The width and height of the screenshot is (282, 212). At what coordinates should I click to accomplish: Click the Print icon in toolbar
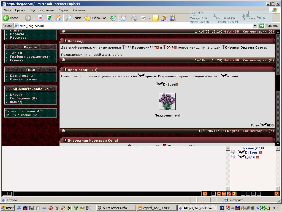[x=134, y=18]
